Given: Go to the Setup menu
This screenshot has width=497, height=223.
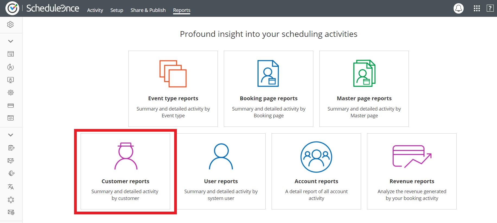Looking at the screenshot, I should coord(117,10).
